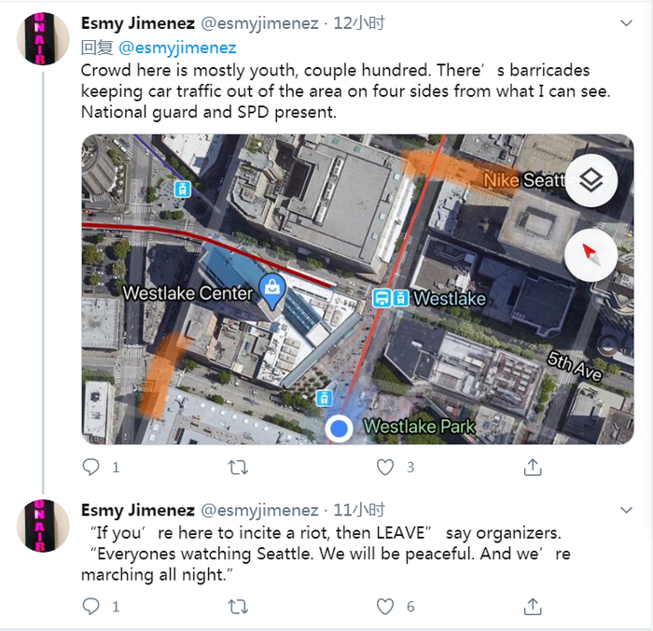Open Esmy Jimenez's profile from first tweet name

[x=137, y=22]
